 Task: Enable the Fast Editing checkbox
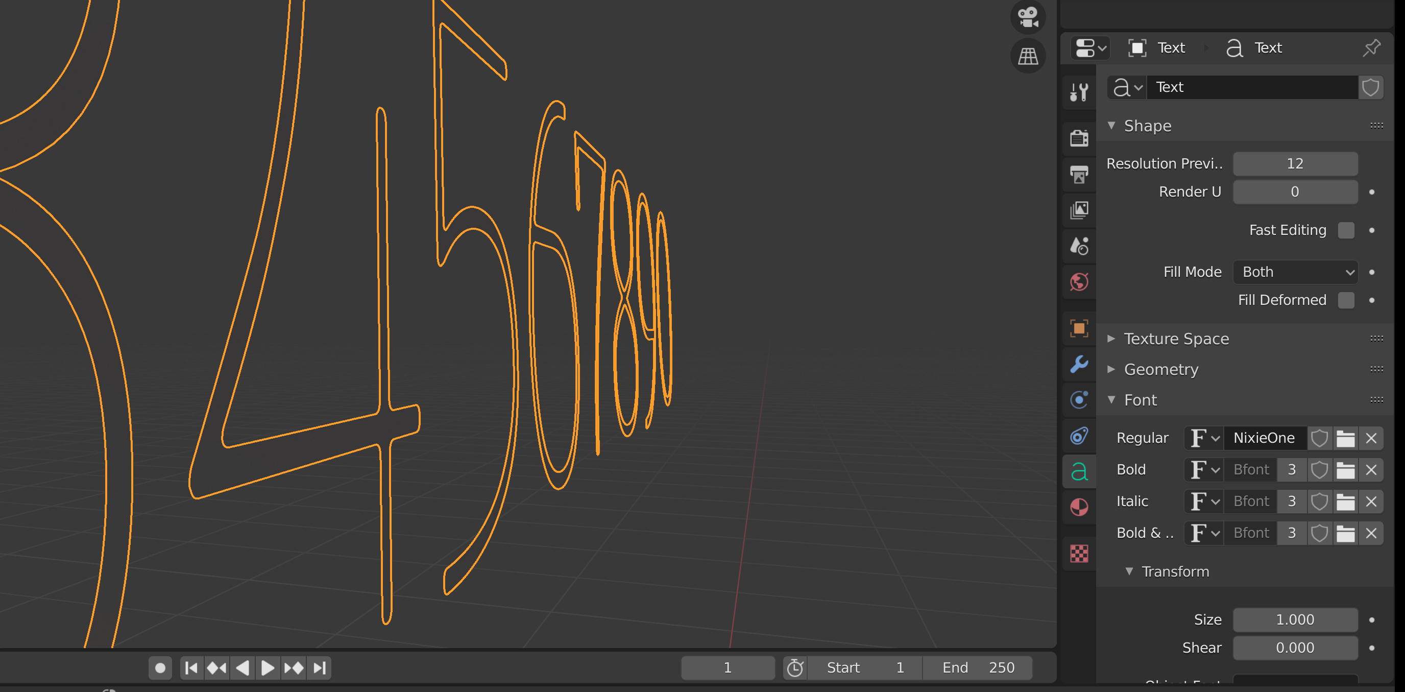click(x=1346, y=230)
